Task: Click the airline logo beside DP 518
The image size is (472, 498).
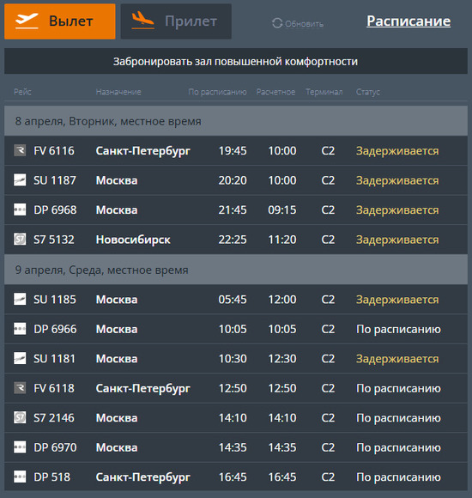Action: pos(20,477)
